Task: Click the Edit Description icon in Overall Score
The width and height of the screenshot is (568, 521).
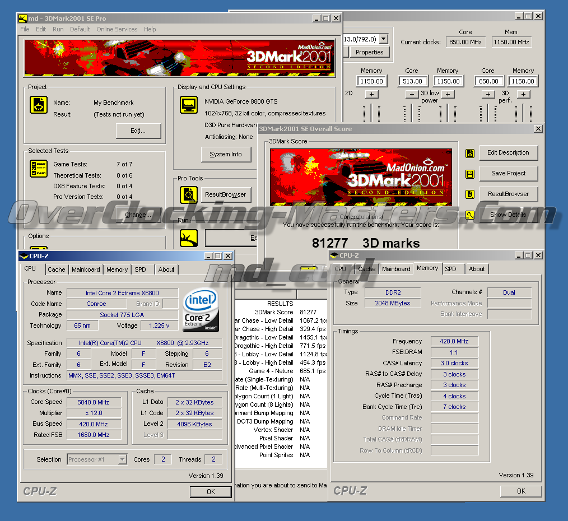Action: click(470, 153)
